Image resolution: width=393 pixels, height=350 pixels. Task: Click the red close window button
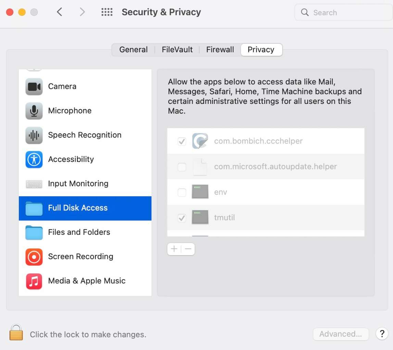point(10,12)
